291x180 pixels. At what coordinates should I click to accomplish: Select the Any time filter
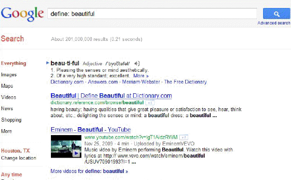(x=11, y=175)
